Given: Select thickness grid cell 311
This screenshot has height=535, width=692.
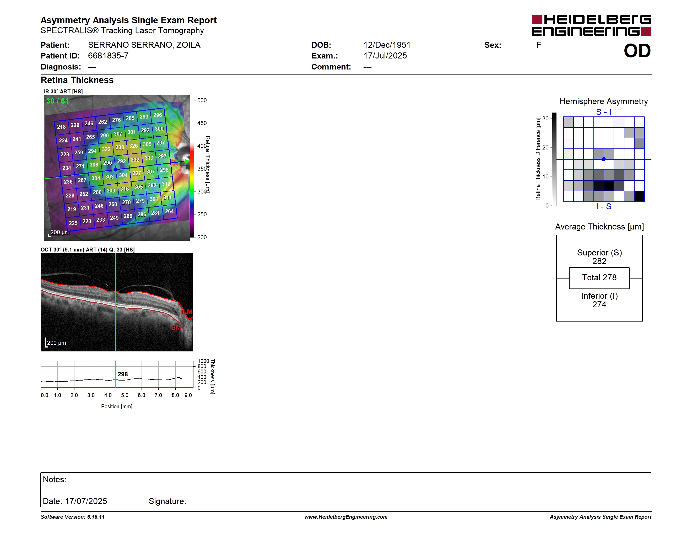Looking at the screenshot, I should [167, 198].
